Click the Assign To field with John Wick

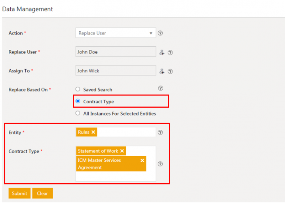(x=116, y=71)
